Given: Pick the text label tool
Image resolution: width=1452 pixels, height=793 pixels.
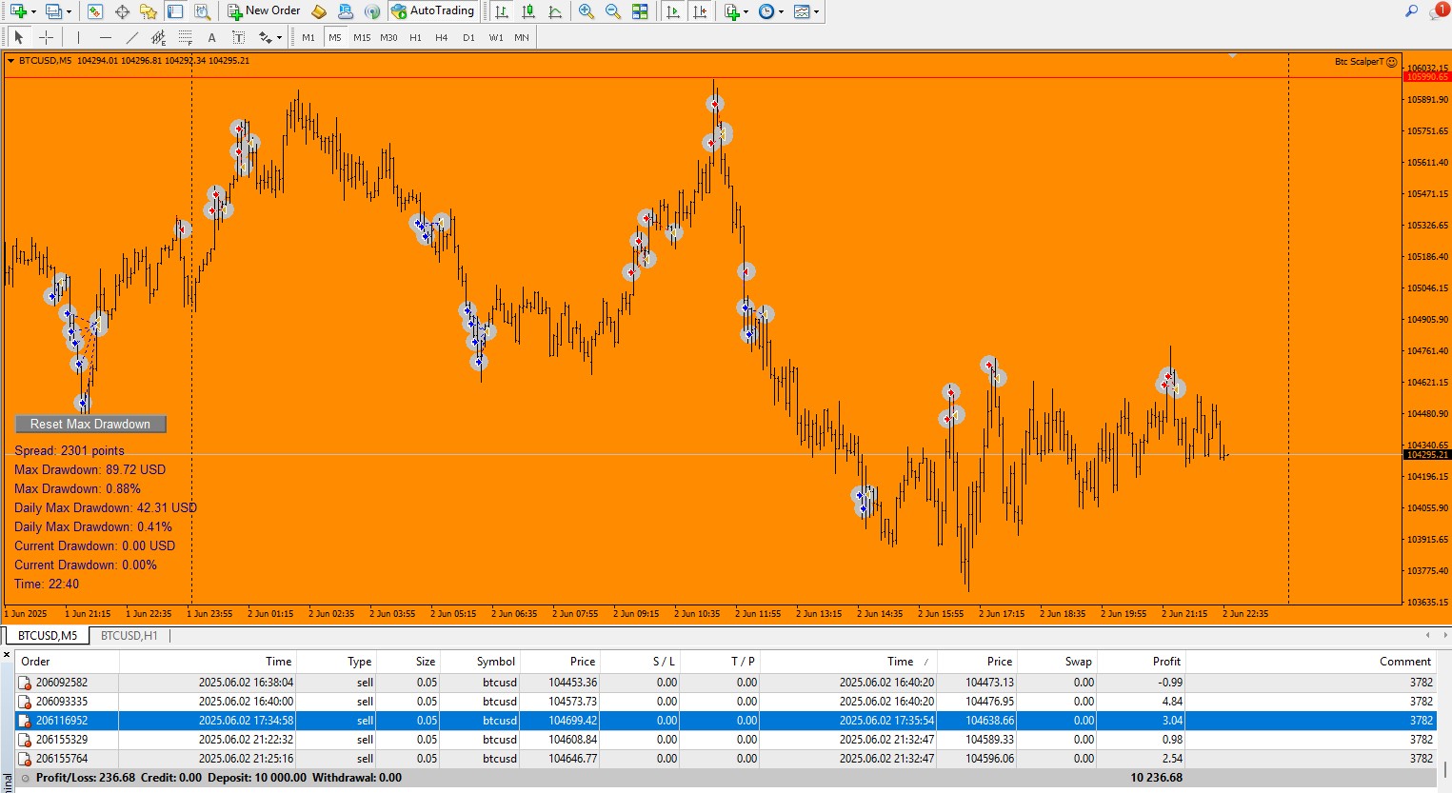Looking at the screenshot, I should click(211, 38).
